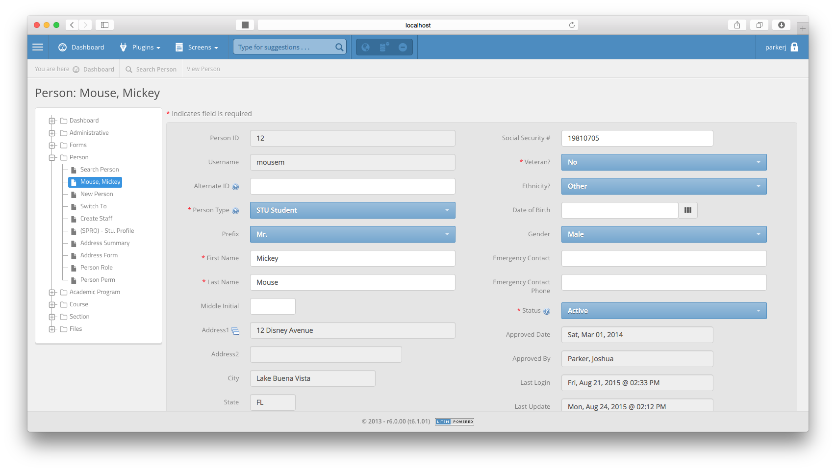Click the help icon next to Status
This screenshot has width=836, height=471.
(x=547, y=311)
